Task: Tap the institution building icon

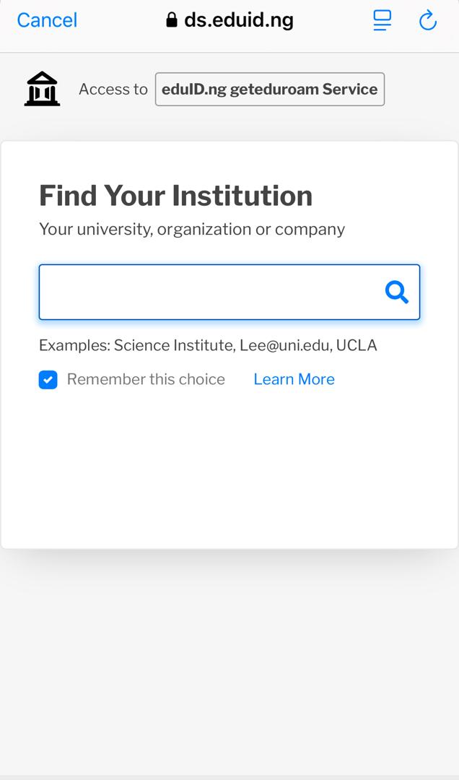Action: click(x=41, y=88)
